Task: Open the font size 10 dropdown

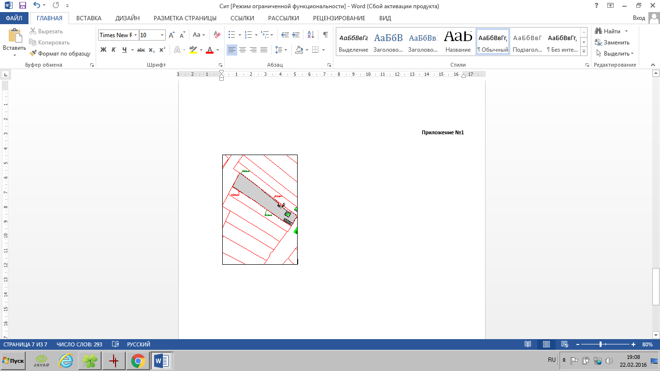Action: pos(162,35)
